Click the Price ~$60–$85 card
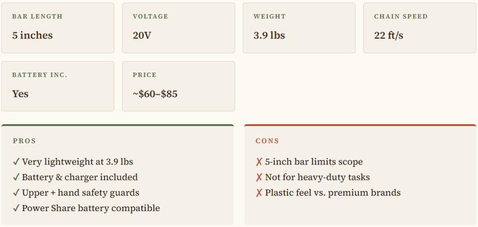Viewport: 478px width, 227px height. tap(178, 86)
